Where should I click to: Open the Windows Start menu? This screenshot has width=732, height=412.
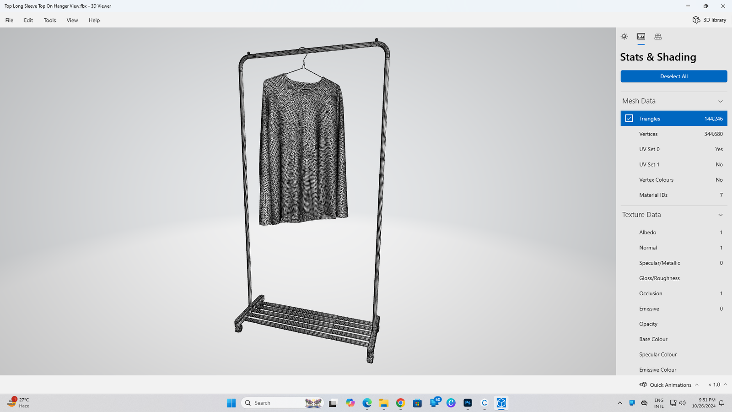click(231, 403)
